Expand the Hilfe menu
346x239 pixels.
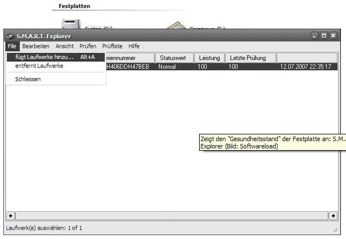tap(134, 46)
